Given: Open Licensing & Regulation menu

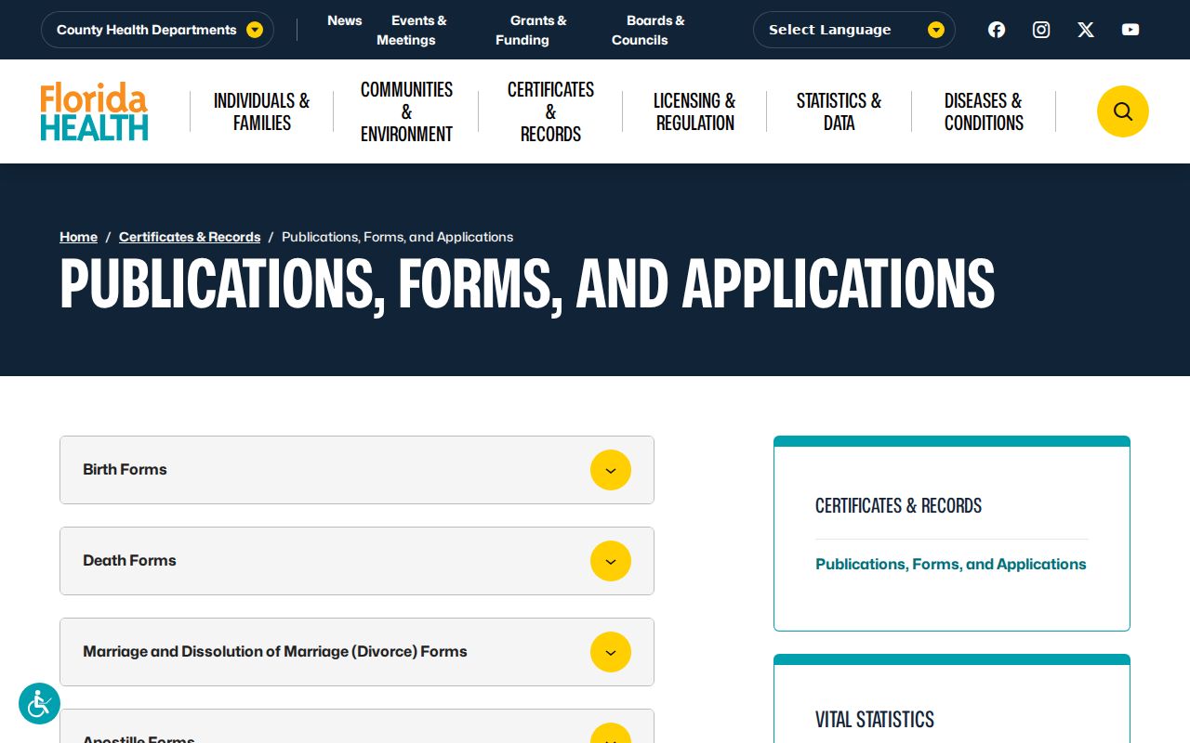Looking at the screenshot, I should click(x=694, y=111).
